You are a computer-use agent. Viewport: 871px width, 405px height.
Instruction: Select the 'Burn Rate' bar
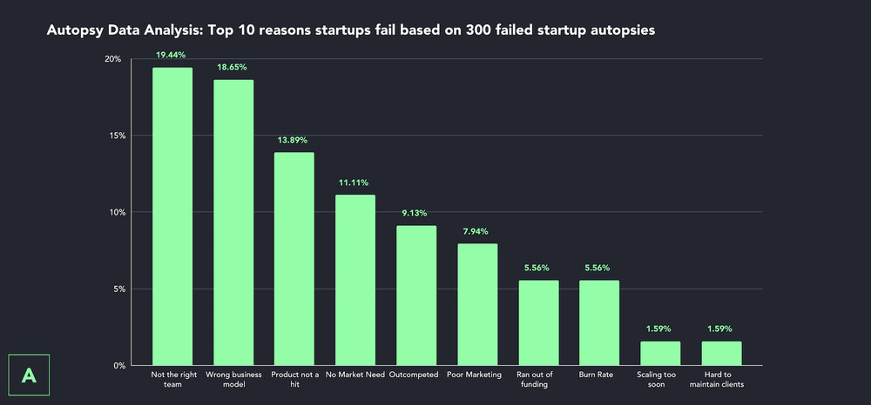[599, 323]
